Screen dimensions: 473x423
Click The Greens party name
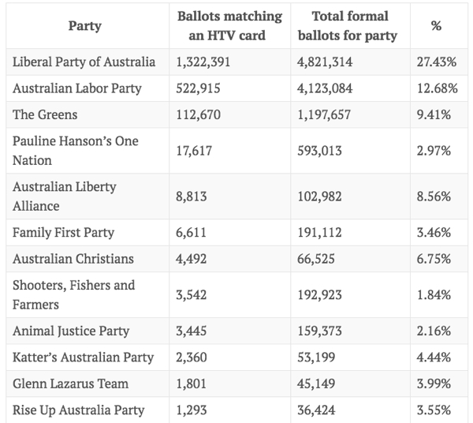tap(45, 114)
